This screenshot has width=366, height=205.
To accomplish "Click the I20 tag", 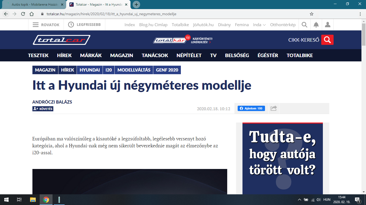I will (109, 70).
